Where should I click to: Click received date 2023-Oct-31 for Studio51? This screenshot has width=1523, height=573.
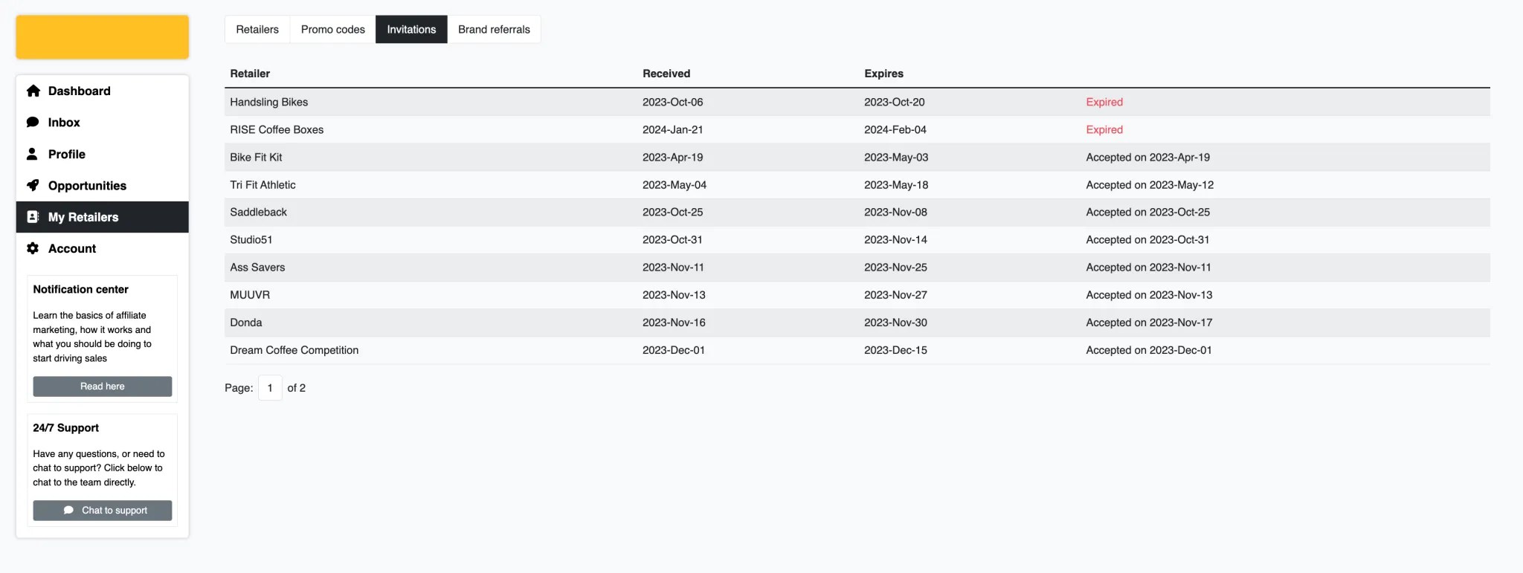coord(672,239)
